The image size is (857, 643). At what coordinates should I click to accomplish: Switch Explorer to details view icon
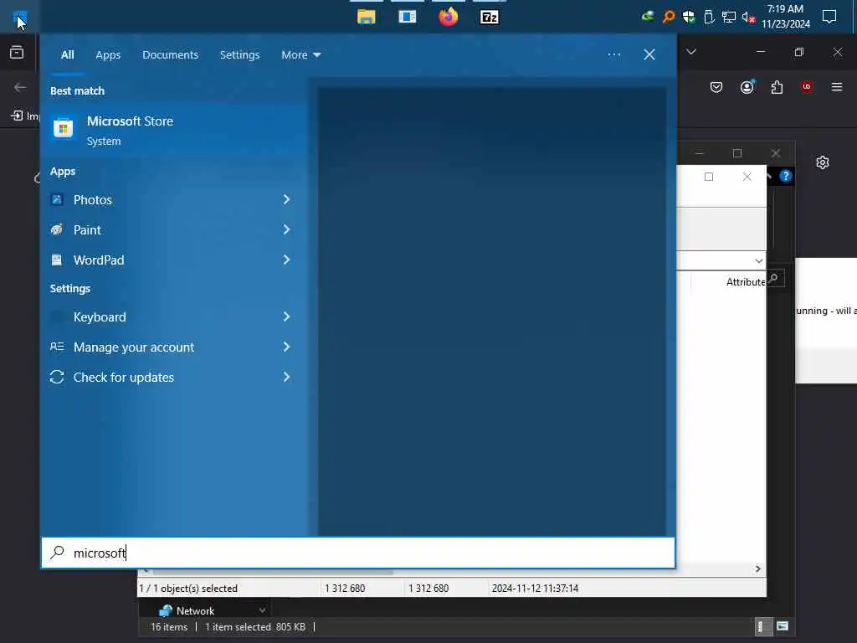[762, 626]
